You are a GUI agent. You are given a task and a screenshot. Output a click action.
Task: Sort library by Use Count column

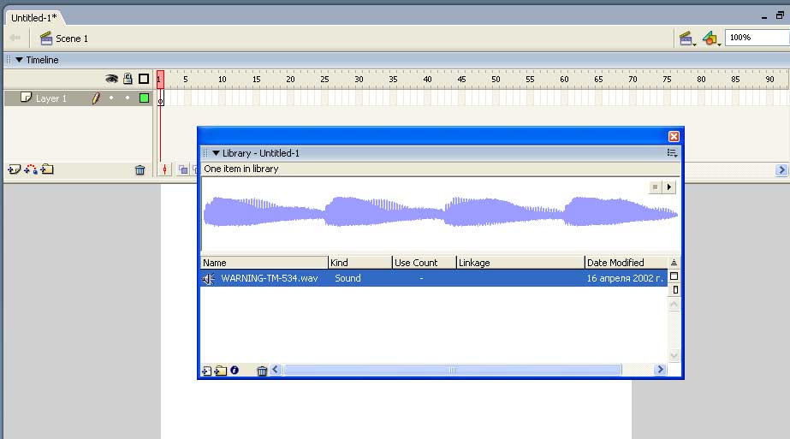pos(425,263)
